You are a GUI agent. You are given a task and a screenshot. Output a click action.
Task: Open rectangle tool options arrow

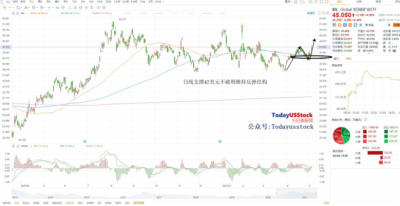(21, 8)
